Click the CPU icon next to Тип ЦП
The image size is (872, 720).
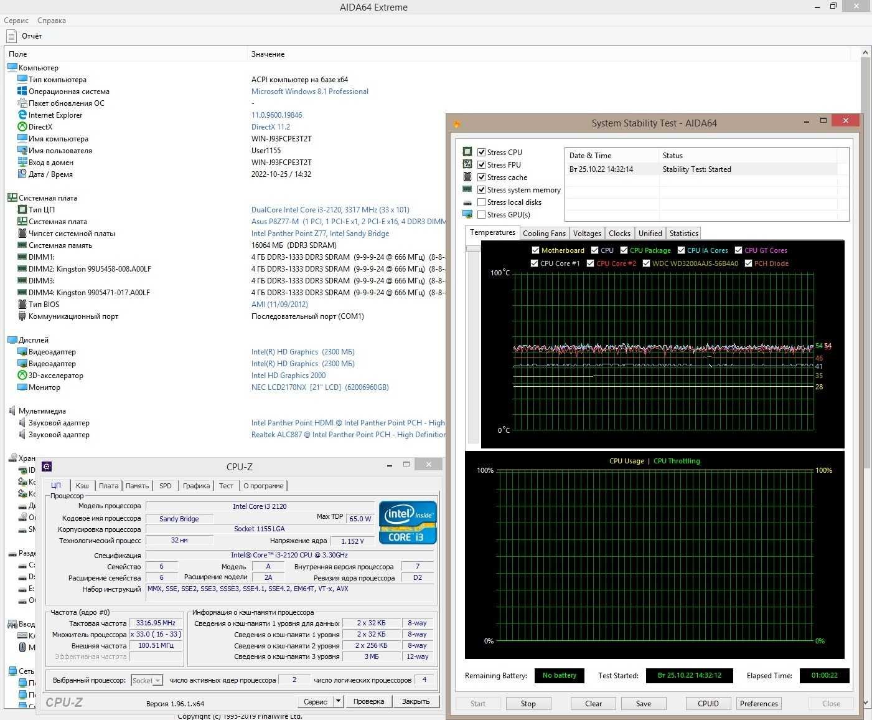[22, 209]
